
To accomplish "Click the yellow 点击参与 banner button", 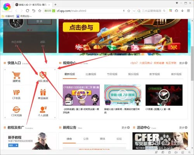I will click(81, 27).
